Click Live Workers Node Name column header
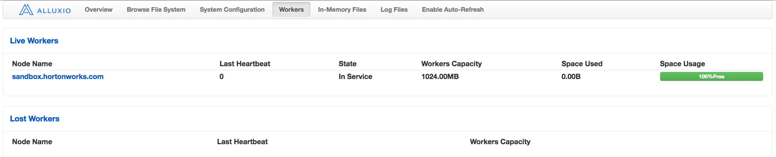Viewport: 776px width, 157px height. [x=32, y=64]
